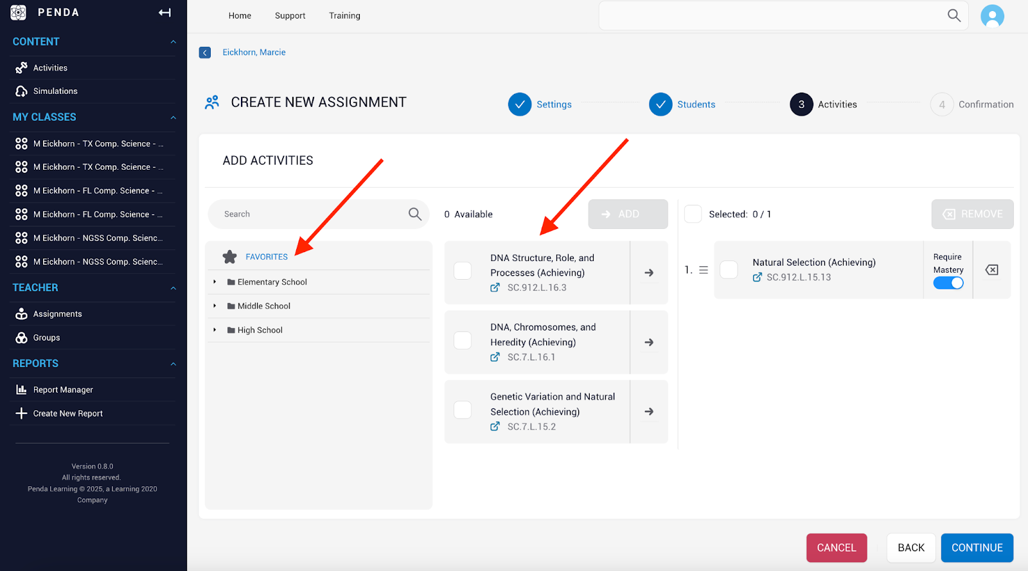Click in the activities Search field
The image size is (1028, 571).
(312, 214)
